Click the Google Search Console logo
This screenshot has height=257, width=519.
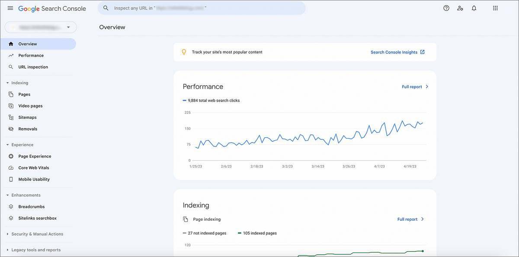tap(52, 9)
